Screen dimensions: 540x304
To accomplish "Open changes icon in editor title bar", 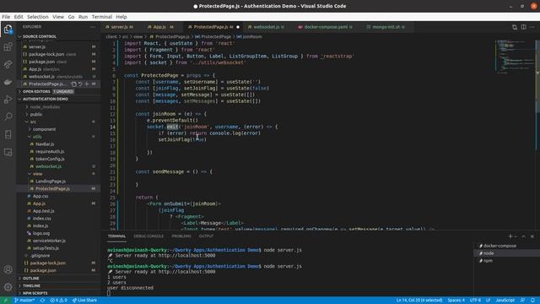I will coord(515,27).
